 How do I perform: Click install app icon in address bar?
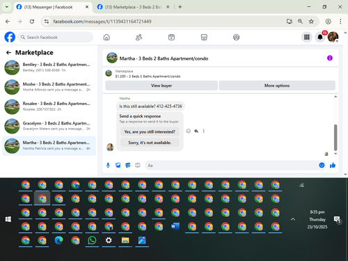click(289, 22)
